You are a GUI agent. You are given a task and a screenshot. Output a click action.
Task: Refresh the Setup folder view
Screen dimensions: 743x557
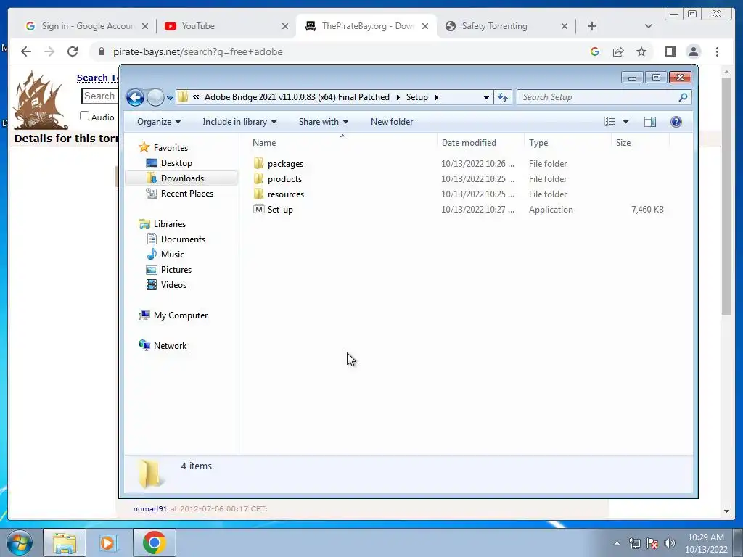(502, 98)
